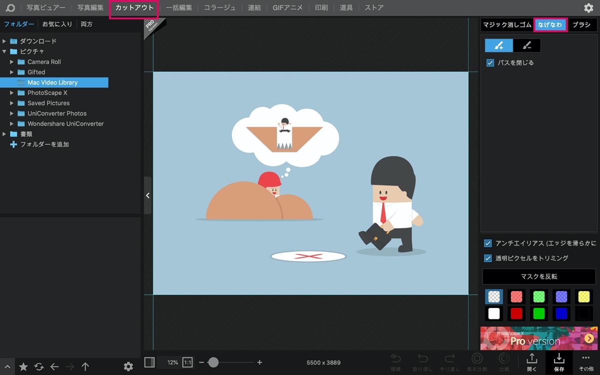Toggle the bottom panel chevron up
Image resolution: width=600 pixels, height=375 pixels.
point(7,366)
